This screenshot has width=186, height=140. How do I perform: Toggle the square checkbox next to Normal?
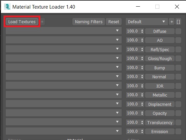click(x=178, y=77)
